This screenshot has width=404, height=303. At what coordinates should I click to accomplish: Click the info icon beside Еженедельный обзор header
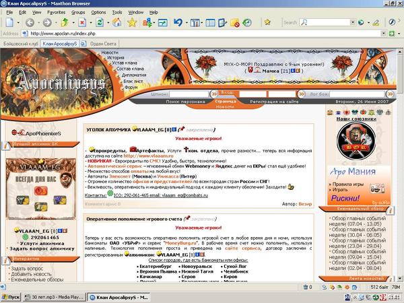tap(391, 211)
